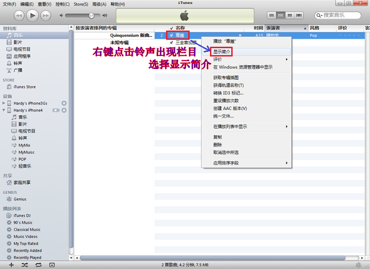The width and height of the screenshot is (370, 269).
Task: Open the search magnifier dropdown
Action: tap(319, 15)
